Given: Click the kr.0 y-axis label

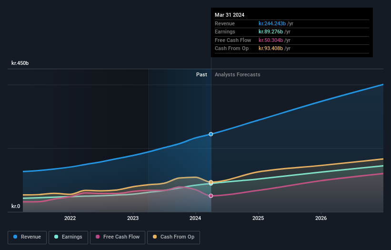Looking at the screenshot, I should (16, 206).
